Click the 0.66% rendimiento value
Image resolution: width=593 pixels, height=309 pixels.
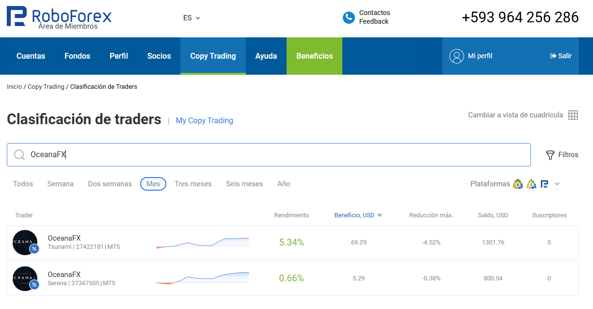pos(291,278)
